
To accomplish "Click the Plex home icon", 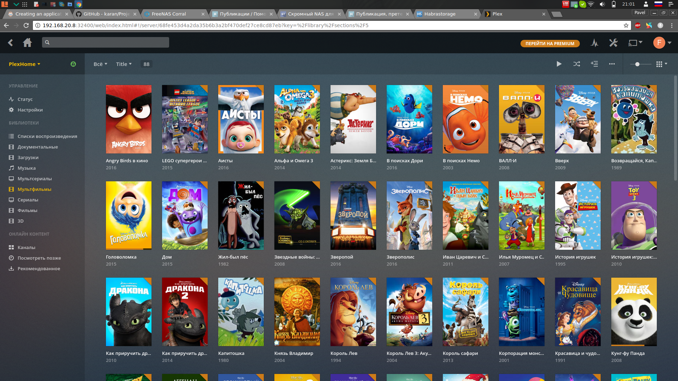I will (x=27, y=43).
